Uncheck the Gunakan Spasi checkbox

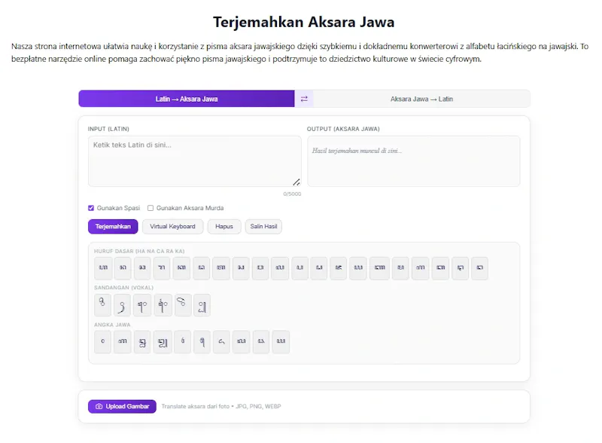click(91, 208)
